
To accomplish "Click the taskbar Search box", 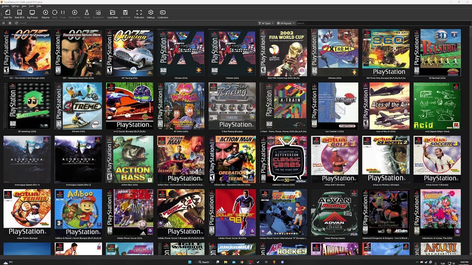I will coord(204,262).
